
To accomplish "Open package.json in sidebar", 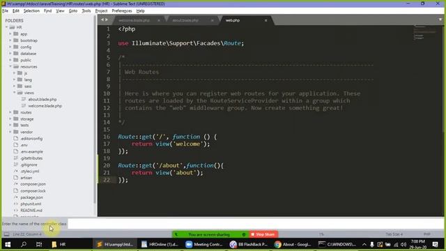I will click(31, 197).
